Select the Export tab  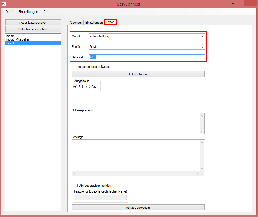[x=110, y=22]
